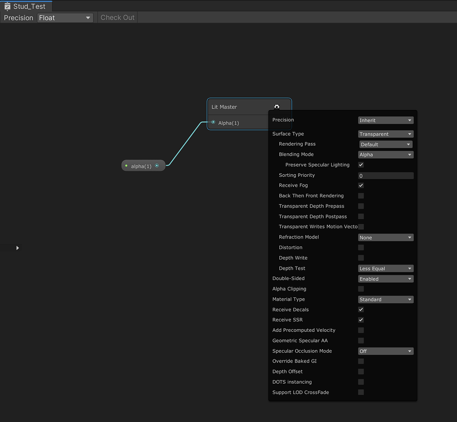Open the Specular Occlusion Mode dropdown
The height and width of the screenshot is (422, 457).
pyautogui.click(x=385, y=351)
